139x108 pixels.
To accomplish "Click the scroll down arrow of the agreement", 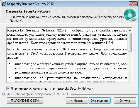I will (130, 80).
